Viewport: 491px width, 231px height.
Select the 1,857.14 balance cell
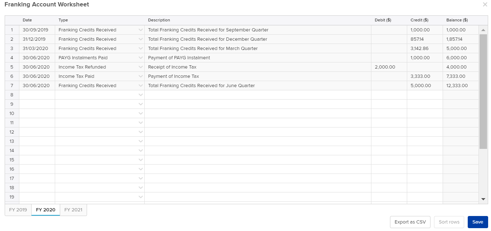pyautogui.click(x=461, y=39)
